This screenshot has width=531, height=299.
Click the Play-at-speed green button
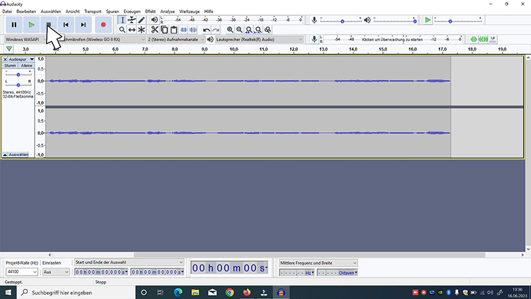pos(427,21)
